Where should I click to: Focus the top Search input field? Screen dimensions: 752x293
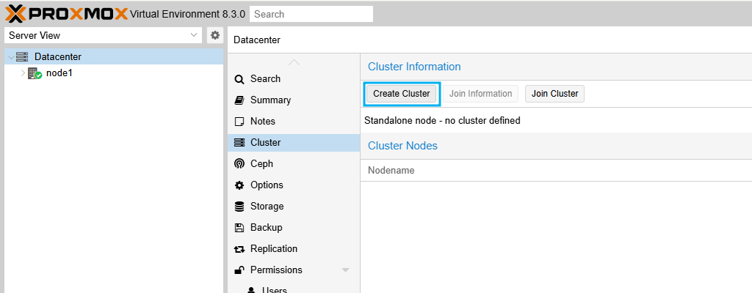coord(311,14)
